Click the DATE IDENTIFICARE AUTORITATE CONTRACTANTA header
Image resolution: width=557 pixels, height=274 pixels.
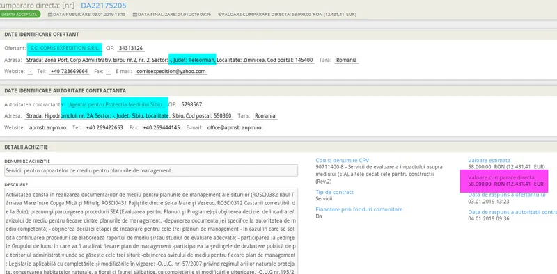click(x=65, y=91)
